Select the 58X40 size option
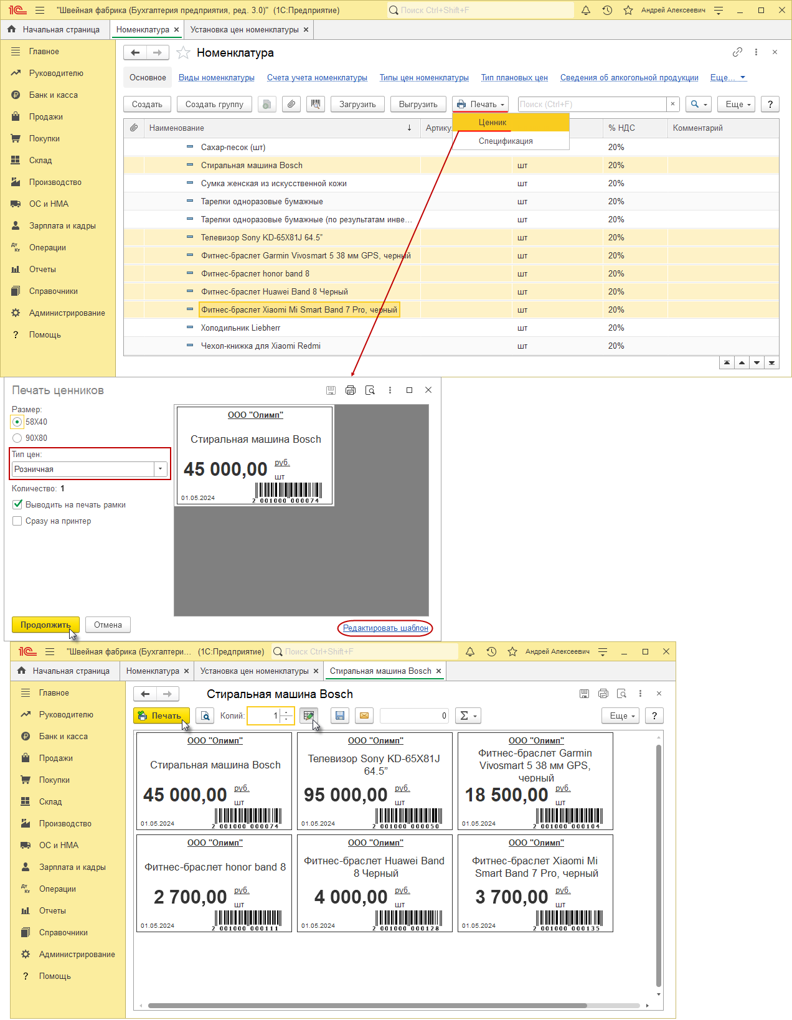The height and width of the screenshot is (1020, 792). coord(17,422)
